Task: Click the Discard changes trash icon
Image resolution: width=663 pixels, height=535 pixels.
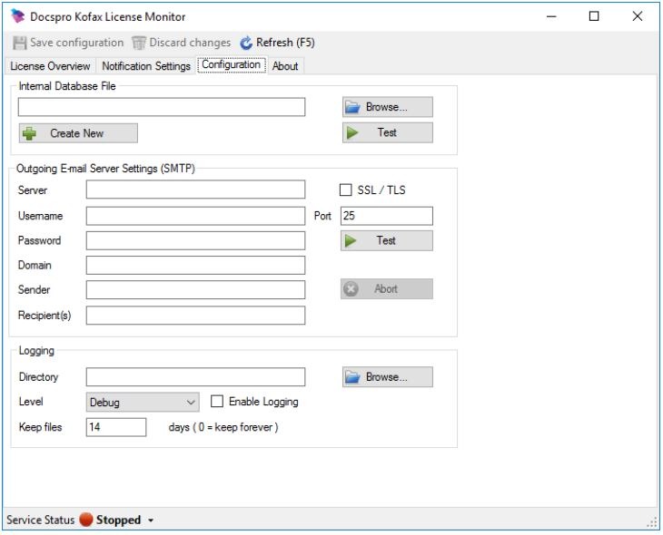Action: pyautogui.click(x=138, y=43)
